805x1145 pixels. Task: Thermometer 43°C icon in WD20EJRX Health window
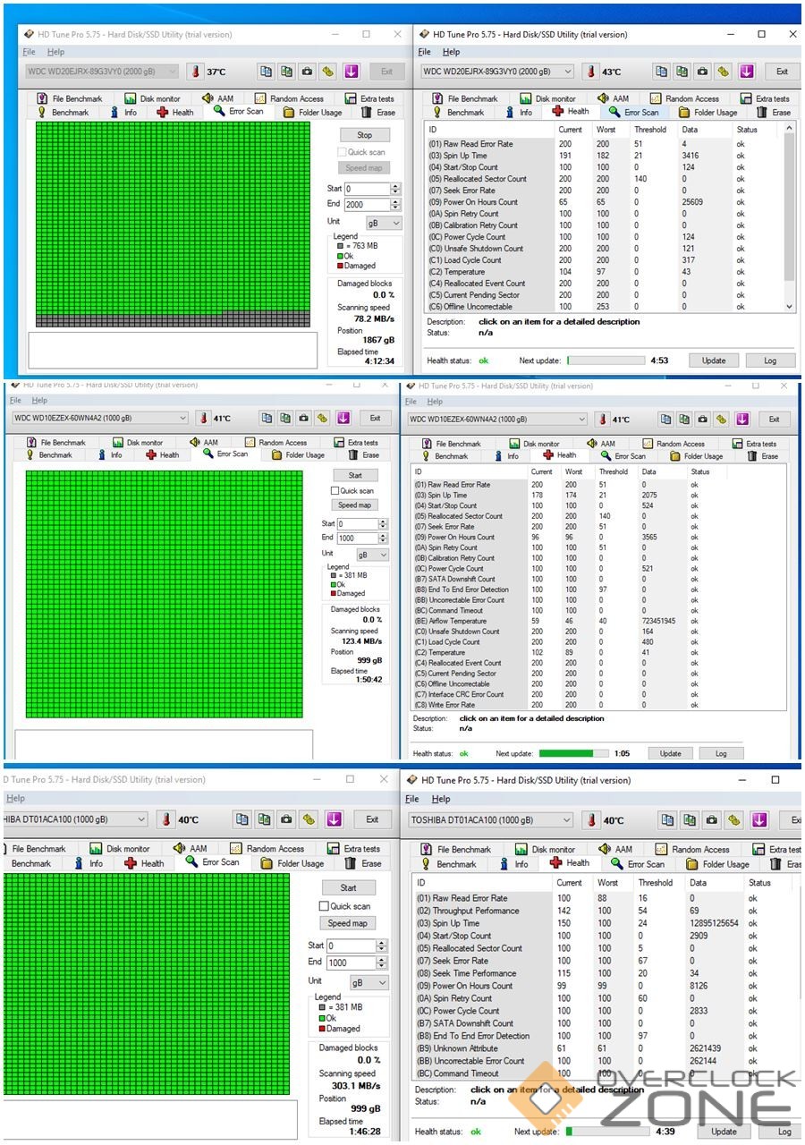pos(591,72)
